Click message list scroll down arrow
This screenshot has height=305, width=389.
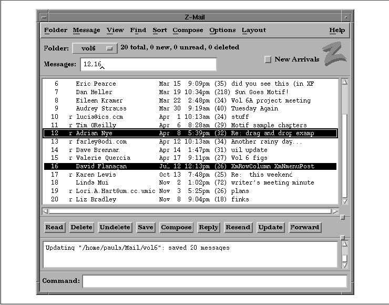click(x=345, y=201)
